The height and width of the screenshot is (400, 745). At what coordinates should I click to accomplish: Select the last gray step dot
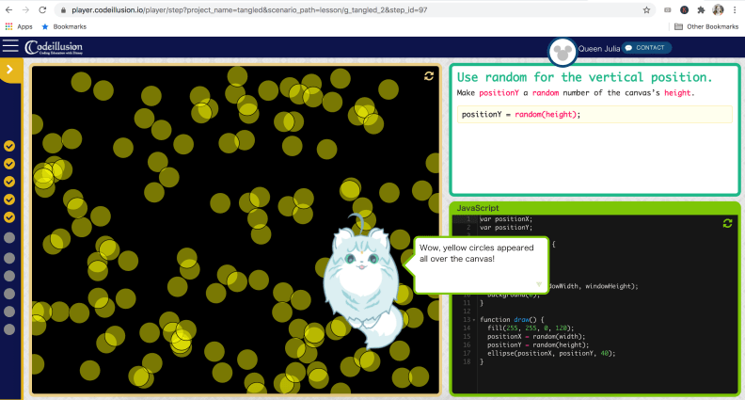click(x=9, y=329)
